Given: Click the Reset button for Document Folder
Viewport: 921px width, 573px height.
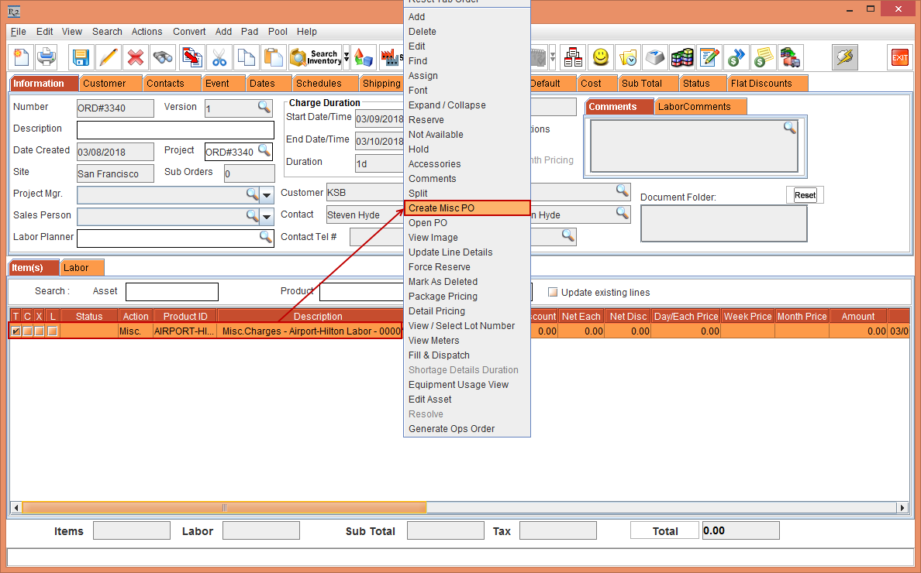Looking at the screenshot, I should pyautogui.click(x=804, y=194).
